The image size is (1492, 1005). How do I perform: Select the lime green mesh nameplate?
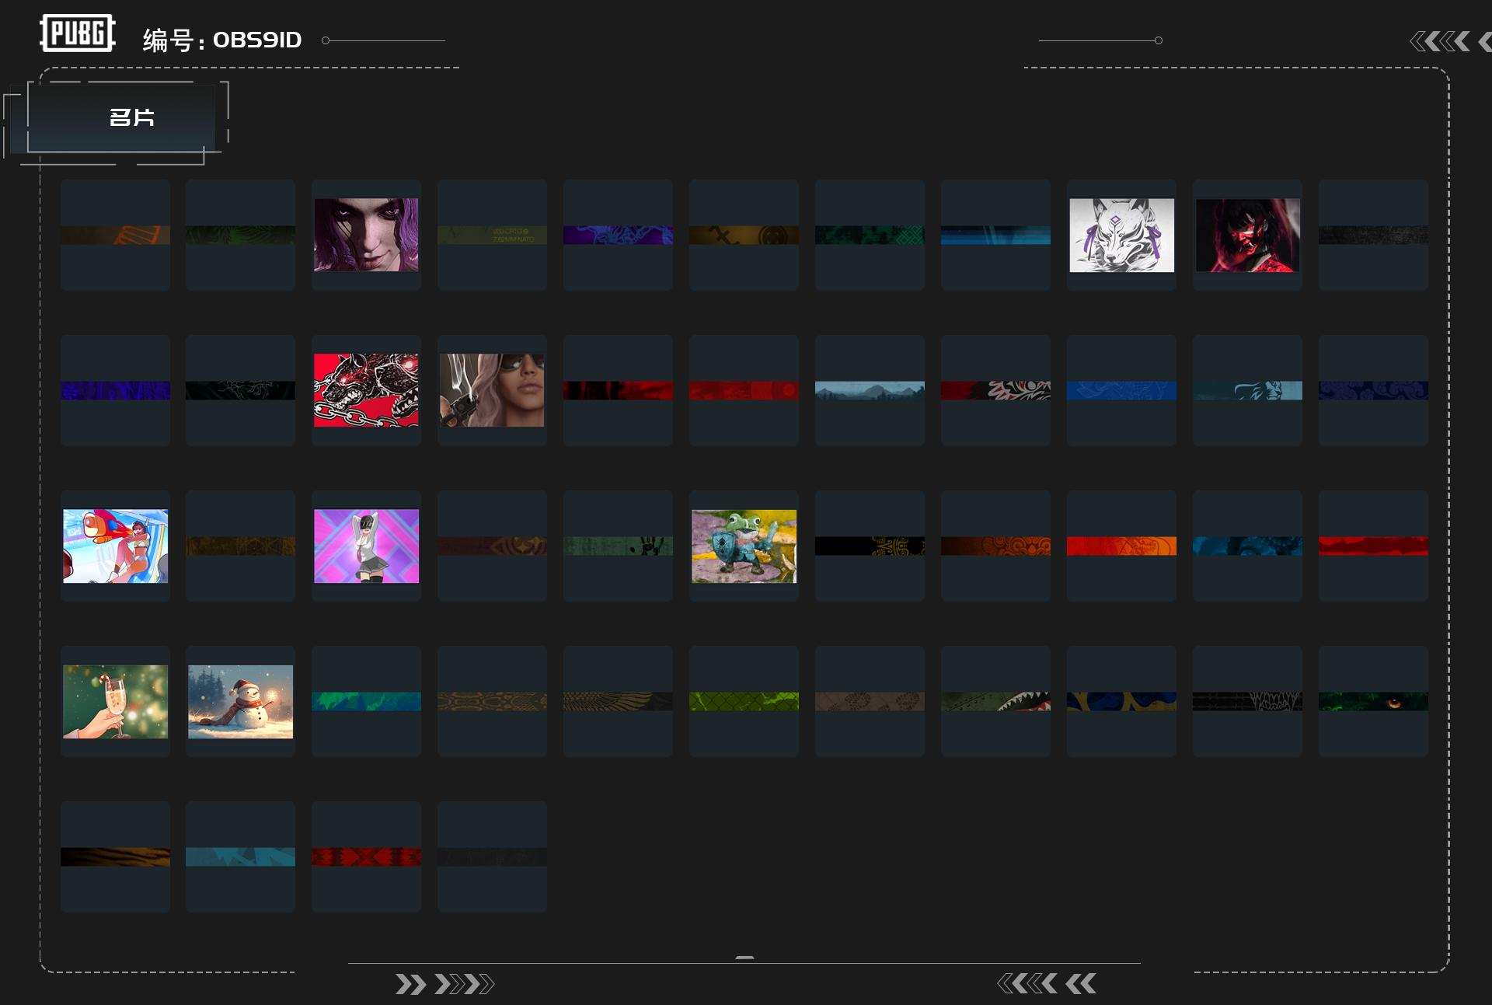pos(744,701)
